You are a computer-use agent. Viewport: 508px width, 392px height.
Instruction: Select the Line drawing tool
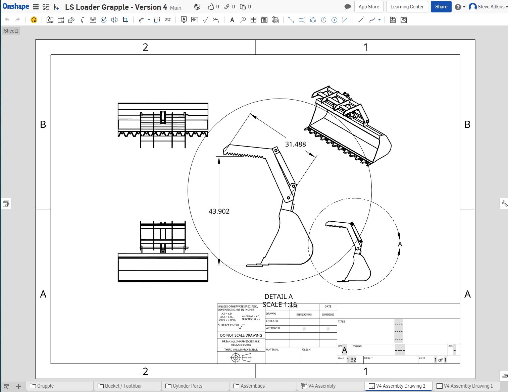coord(361,20)
